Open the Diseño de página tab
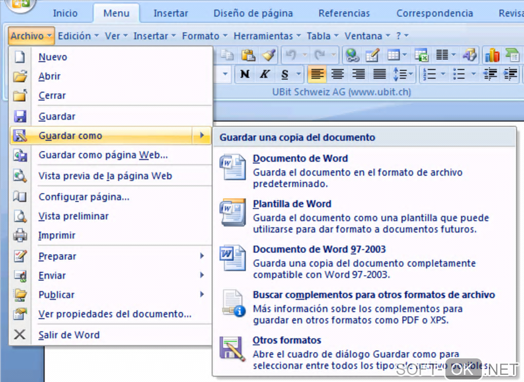Screen dimensions: 524x382 (x=253, y=13)
